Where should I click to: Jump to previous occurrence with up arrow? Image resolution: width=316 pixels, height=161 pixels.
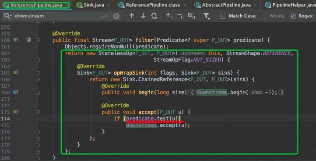pyautogui.click(x=132, y=16)
